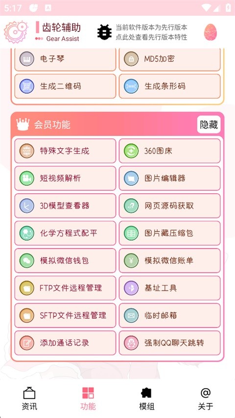Switch to the 模组 tab

147,399
